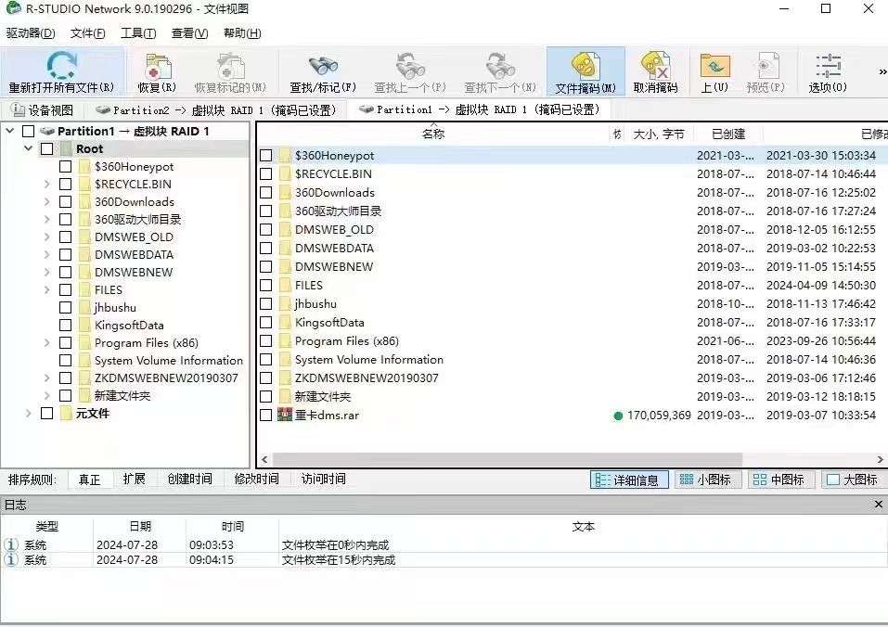Screen dimensions: 888x627
Task: Check DMSWEBNEW checkbox in file list
Action: point(266,266)
